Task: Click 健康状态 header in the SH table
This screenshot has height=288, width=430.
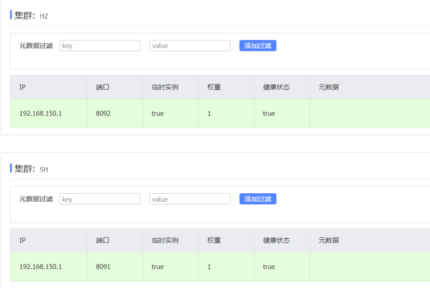Action: point(276,240)
